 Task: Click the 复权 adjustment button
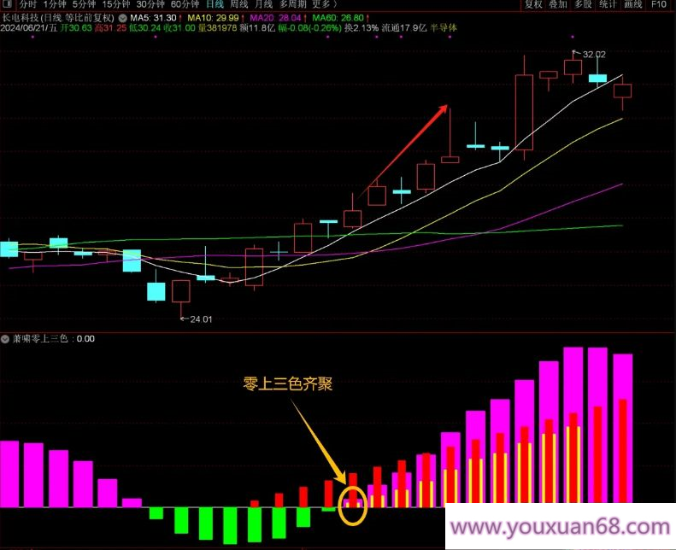click(533, 4)
